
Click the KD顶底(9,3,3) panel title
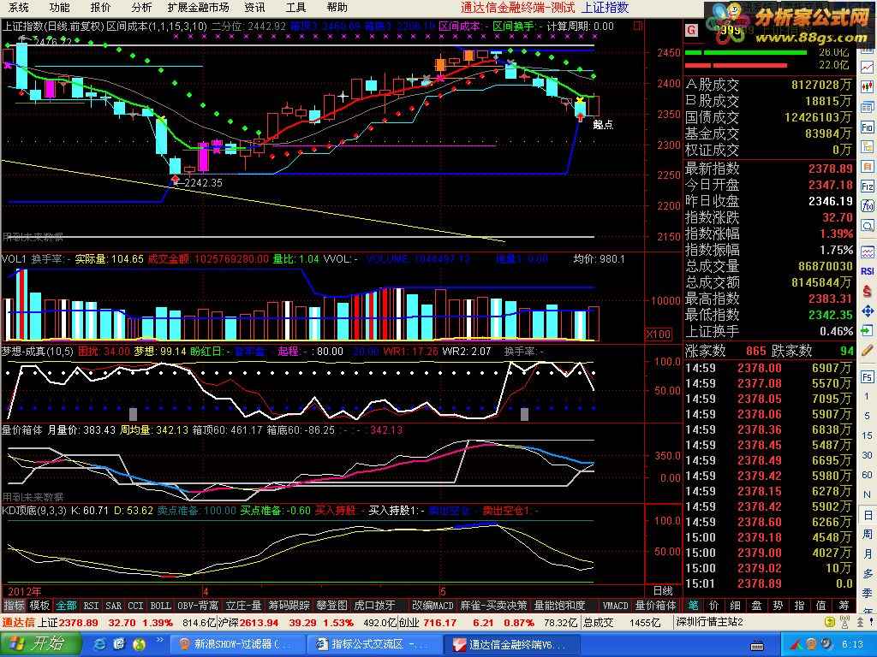[x=34, y=511]
